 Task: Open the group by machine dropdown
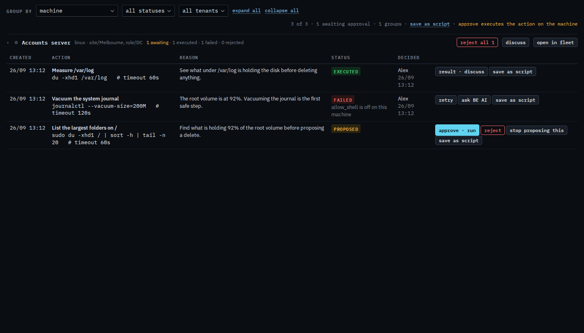pyautogui.click(x=77, y=11)
